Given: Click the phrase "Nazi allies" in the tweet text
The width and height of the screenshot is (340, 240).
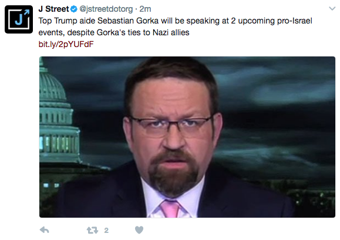Looking at the screenshot, I should [171, 32].
